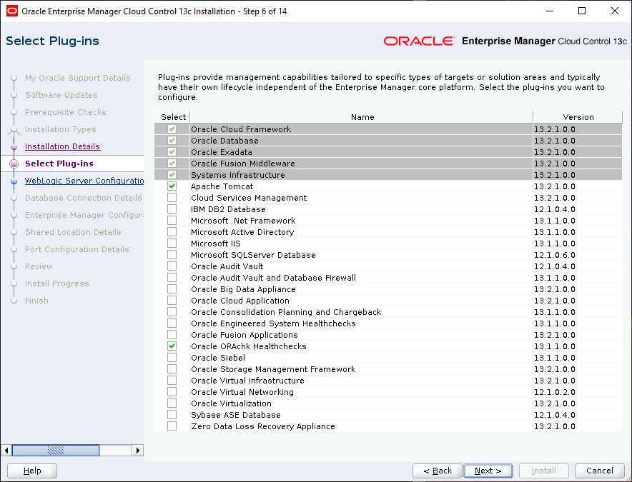Screen dimensions: 632x482
Task: Tick the Sybase ASE Database checkbox
Action: click(x=172, y=414)
